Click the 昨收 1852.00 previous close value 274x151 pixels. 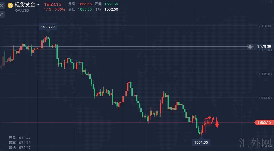coord(111,9)
